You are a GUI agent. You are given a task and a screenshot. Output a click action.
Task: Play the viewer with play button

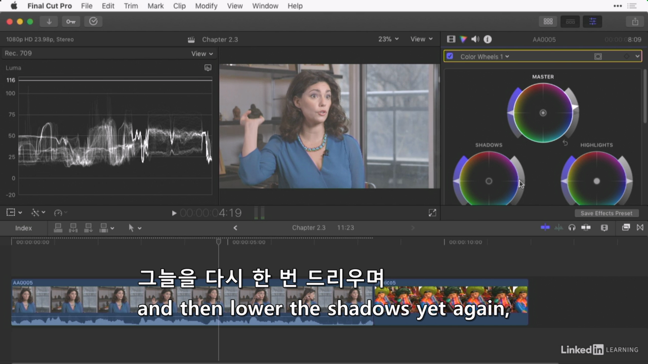[x=174, y=213]
